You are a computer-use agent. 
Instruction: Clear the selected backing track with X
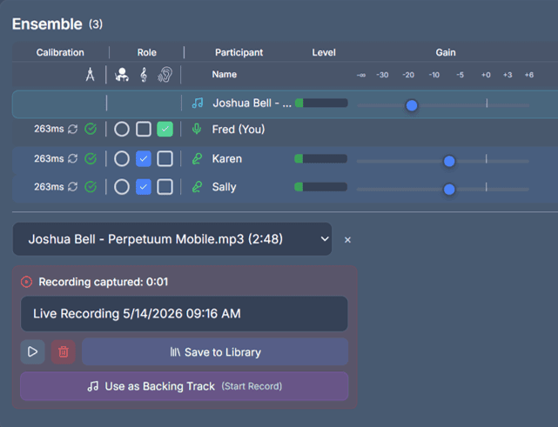tap(347, 240)
